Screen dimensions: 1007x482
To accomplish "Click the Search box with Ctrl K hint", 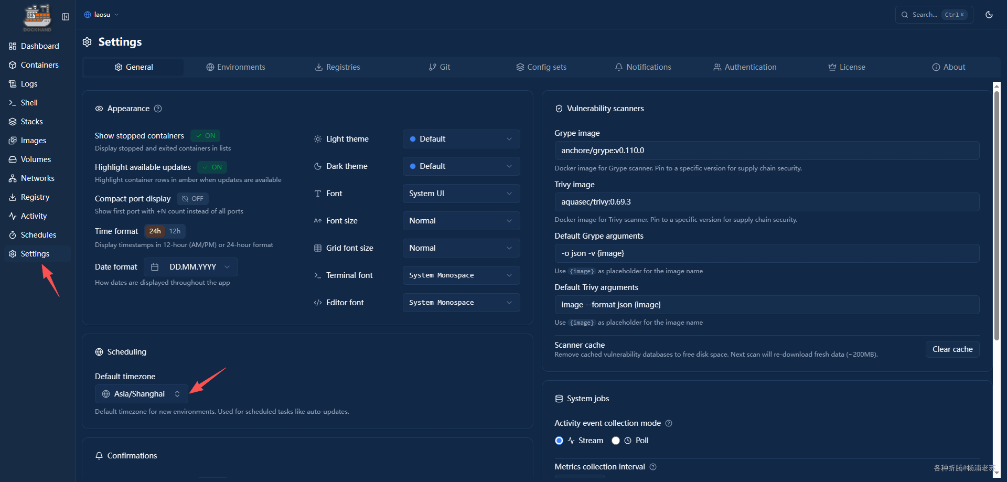I will (934, 15).
